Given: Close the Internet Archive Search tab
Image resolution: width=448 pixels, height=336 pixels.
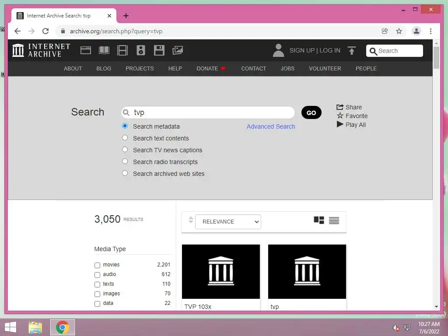Looking at the screenshot, I should [x=109, y=16].
